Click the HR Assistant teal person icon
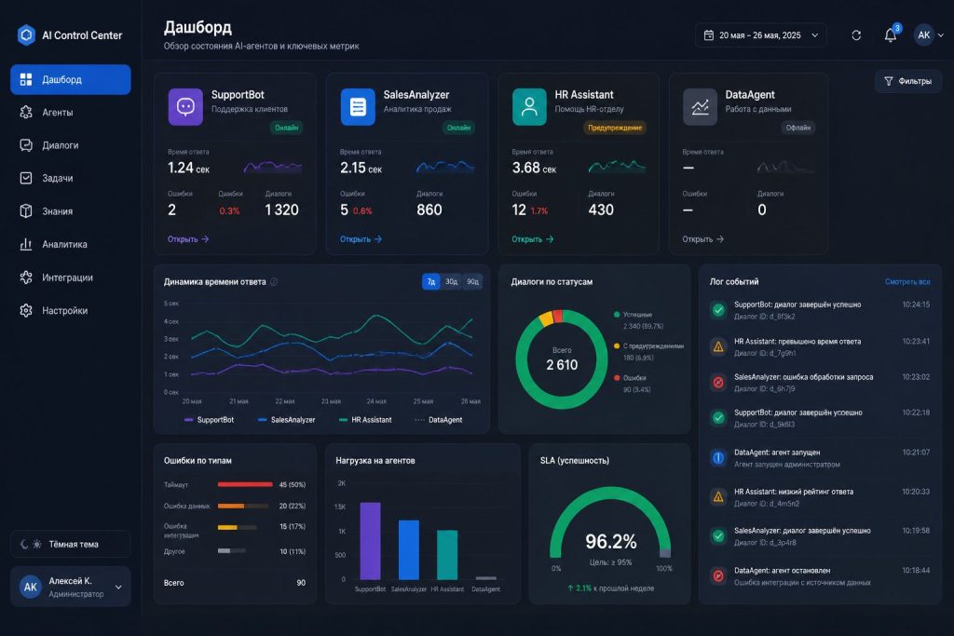The image size is (954, 636). [x=529, y=107]
